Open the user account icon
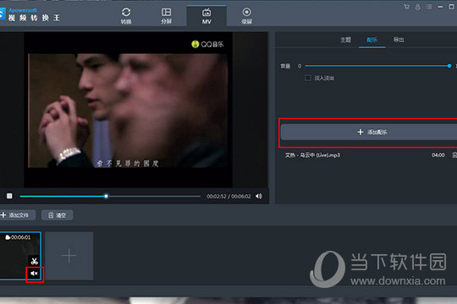Viewport: 457px width, 304px height. pyautogui.click(x=418, y=7)
